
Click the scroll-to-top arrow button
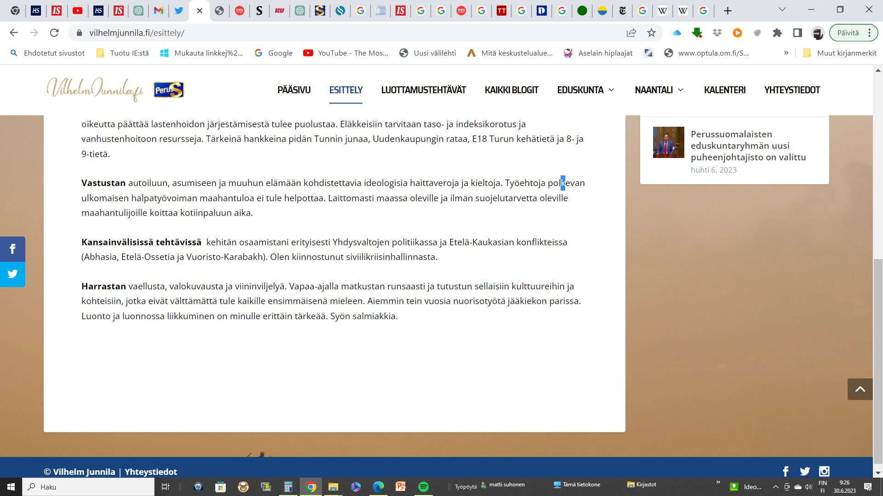point(859,389)
